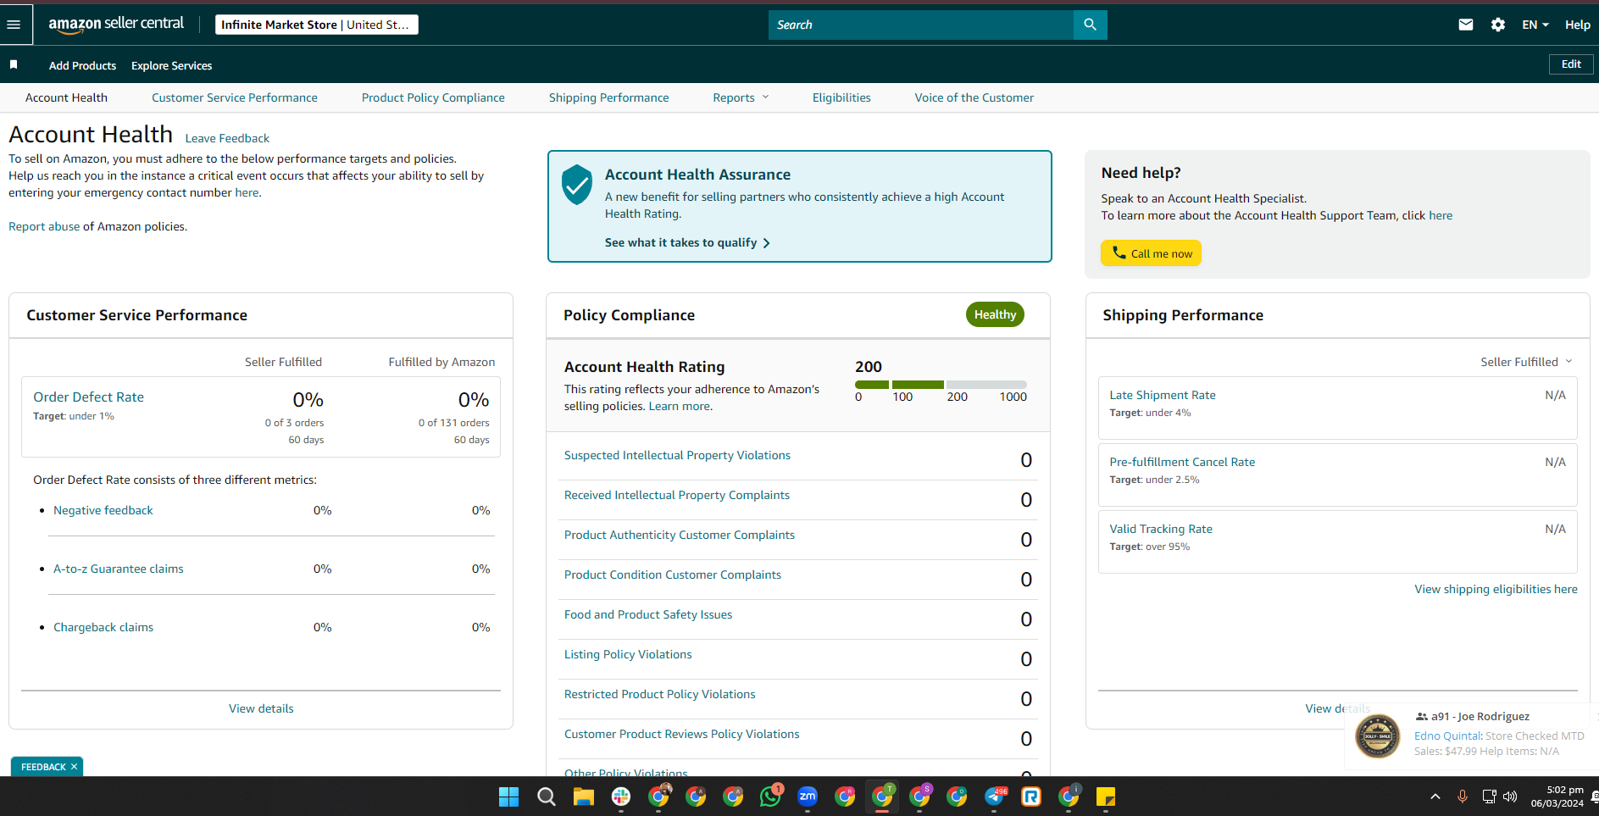Click the display cast tray icon
Image resolution: width=1599 pixels, height=816 pixels.
pyautogui.click(x=1489, y=797)
